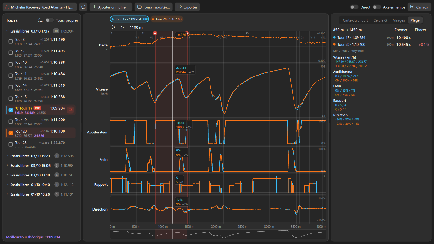This screenshot has width=434, height=244.
Task: Click the Tour 17 1:09.984 RÉF chip
Action: [129, 19]
